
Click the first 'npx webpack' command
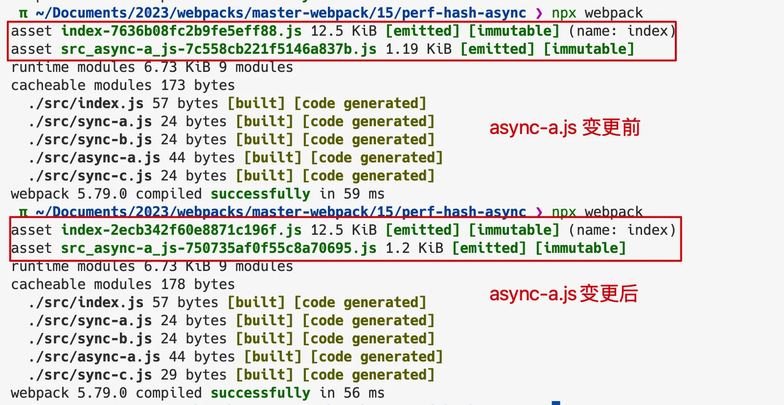coord(598,13)
